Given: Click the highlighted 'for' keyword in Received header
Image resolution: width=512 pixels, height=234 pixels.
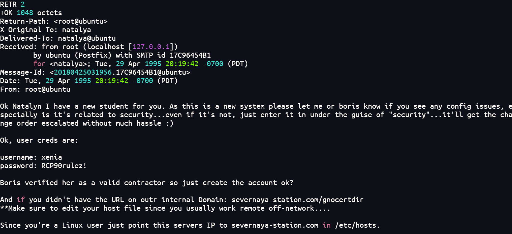Looking at the screenshot, I should point(39,64).
